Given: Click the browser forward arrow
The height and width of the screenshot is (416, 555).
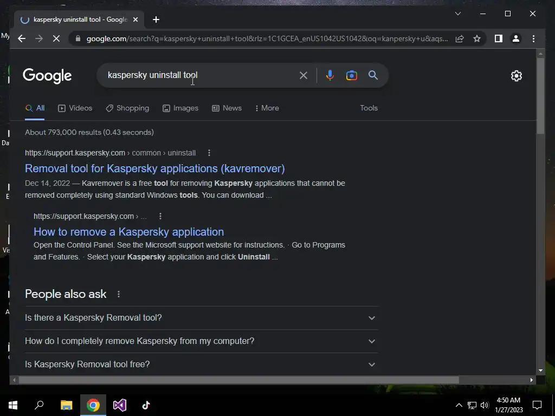Looking at the screenshot, I should coord(39,38).
